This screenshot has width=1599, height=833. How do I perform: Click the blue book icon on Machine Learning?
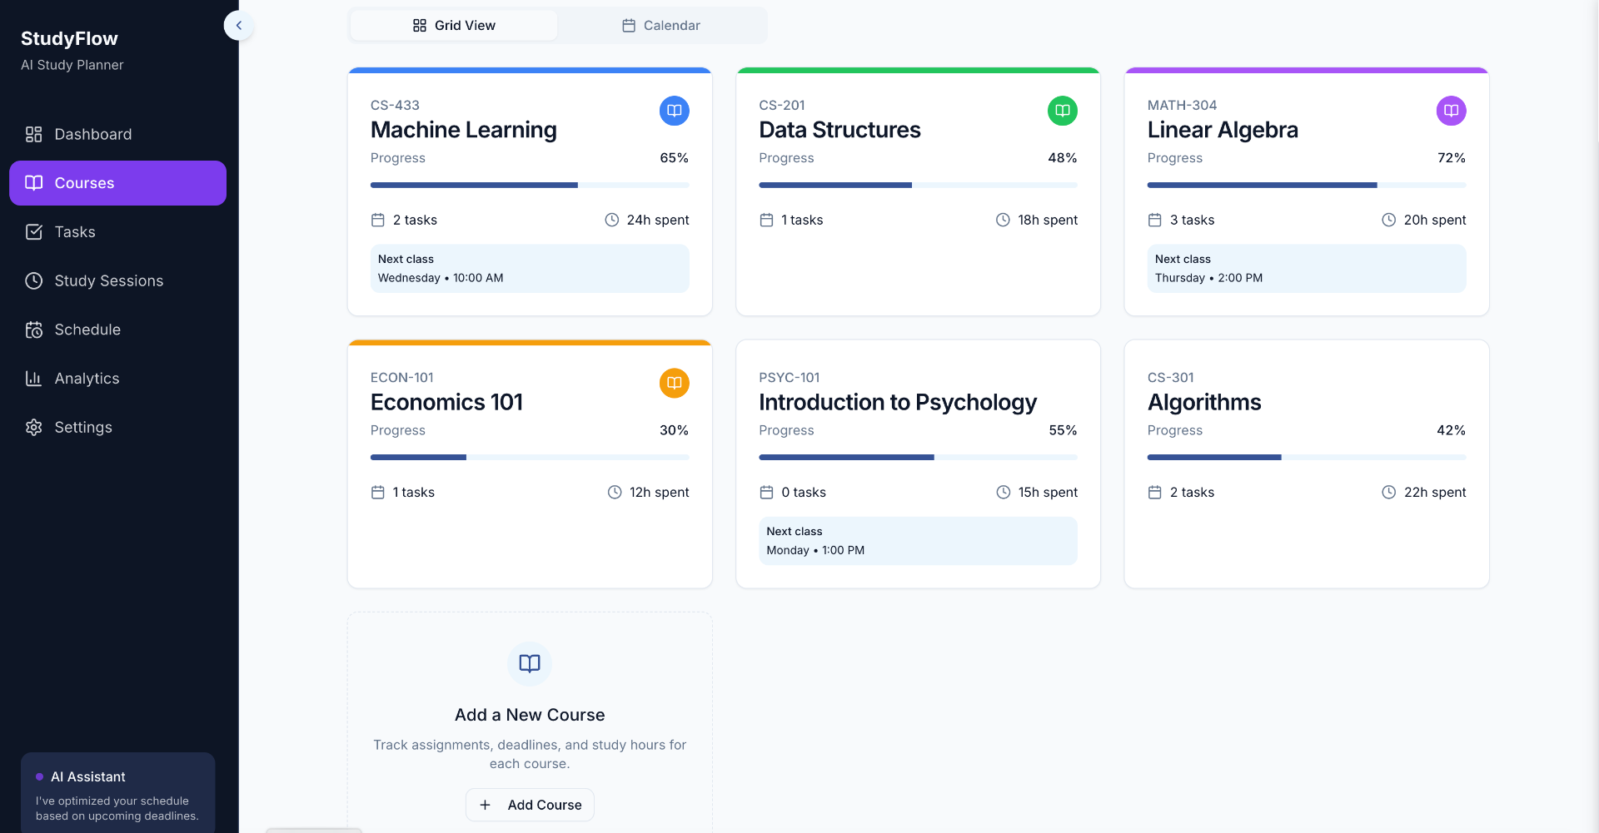(x=674, y=111)
